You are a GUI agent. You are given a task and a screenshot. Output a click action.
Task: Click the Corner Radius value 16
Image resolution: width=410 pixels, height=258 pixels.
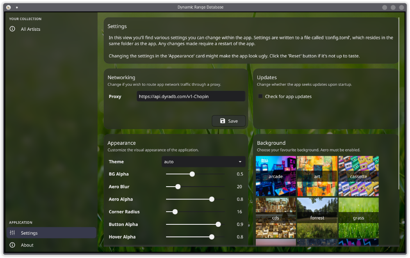tap(239, 212)
